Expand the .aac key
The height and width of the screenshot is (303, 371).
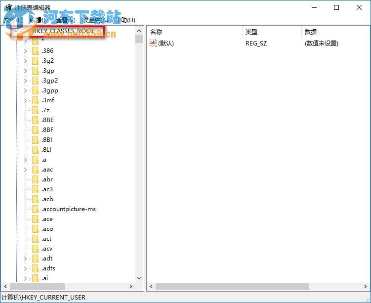pyautogui.click(x=25, y=170)
